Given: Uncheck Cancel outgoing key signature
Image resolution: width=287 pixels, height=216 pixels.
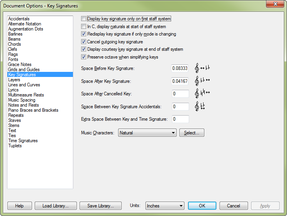Looking at the screenshot, I should point(84,42).
